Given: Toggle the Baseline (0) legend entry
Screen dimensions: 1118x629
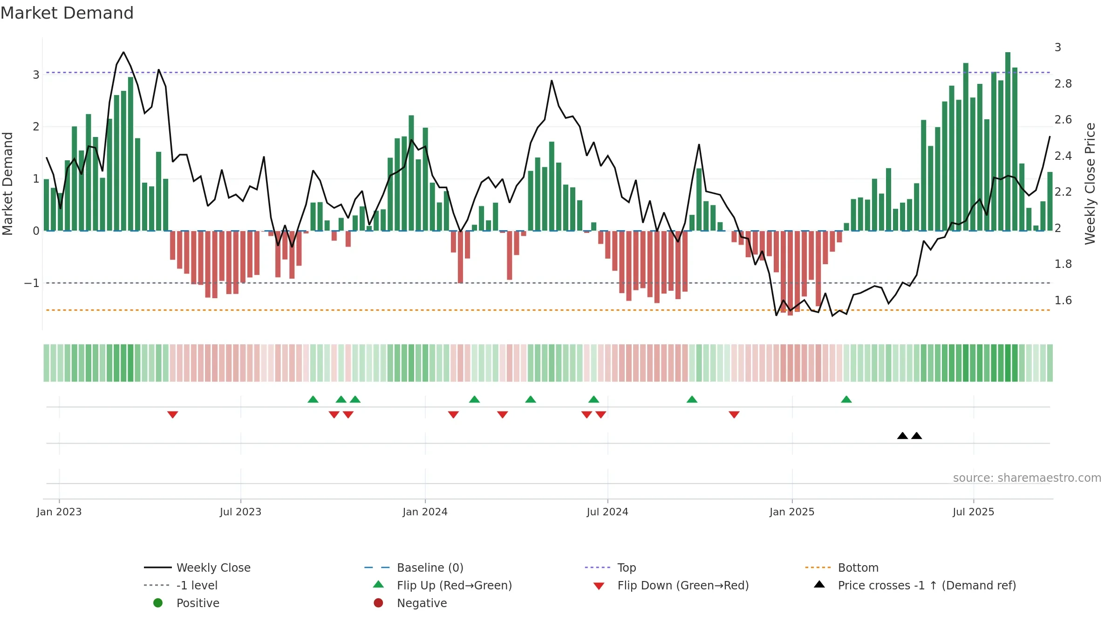Looking at the screenshot, I should coord(414,567).
